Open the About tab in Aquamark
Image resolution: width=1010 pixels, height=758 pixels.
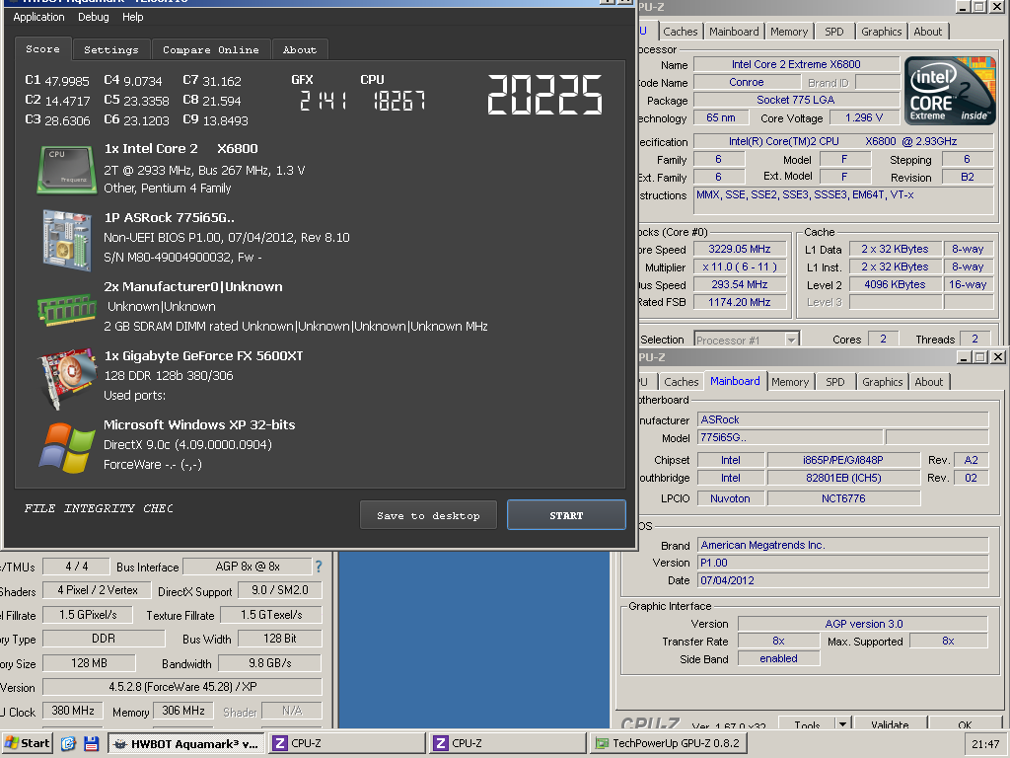click(300, 49)
